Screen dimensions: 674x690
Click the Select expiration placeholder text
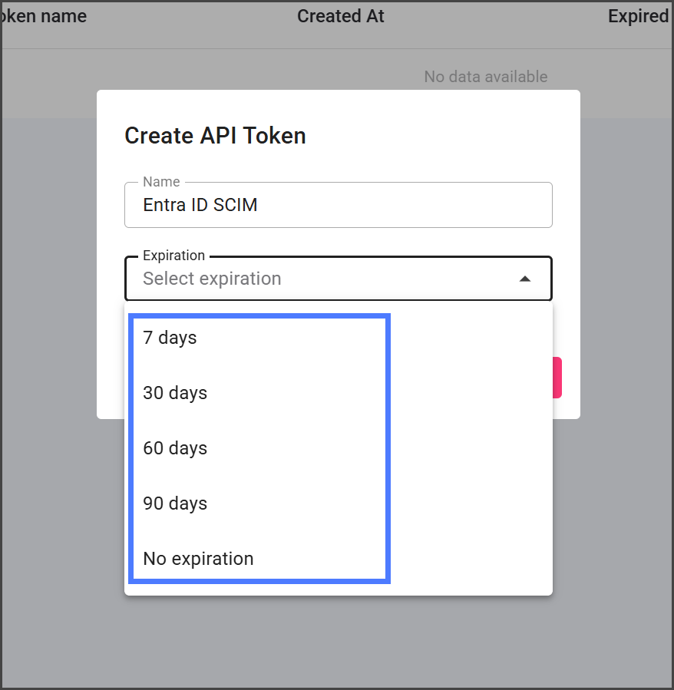click(212, 279)
